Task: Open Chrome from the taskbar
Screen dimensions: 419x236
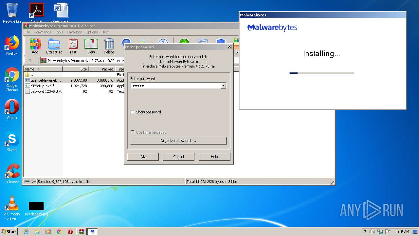Action: click(59, 232)
